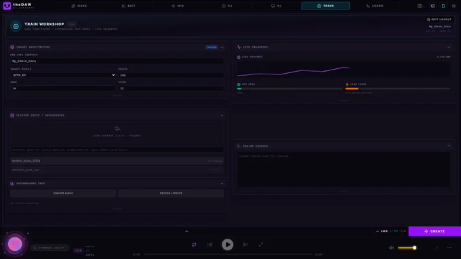Click the purple CREATE button
The width and height of the screenshot is (461, 259).
point(435,231)
